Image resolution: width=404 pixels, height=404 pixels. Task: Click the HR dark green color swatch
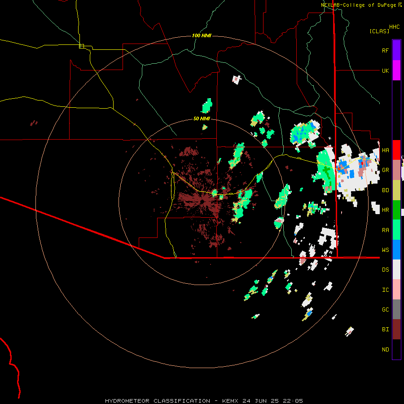coord(396,210)
